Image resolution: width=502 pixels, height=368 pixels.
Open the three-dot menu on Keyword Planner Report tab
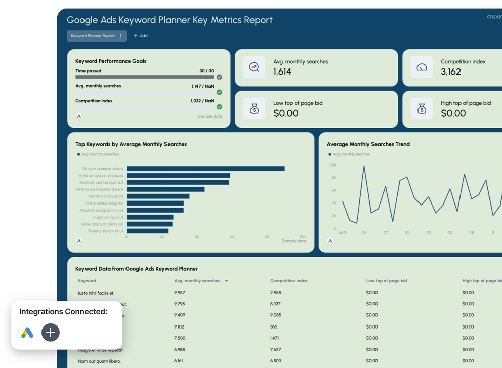pos(121,36)
